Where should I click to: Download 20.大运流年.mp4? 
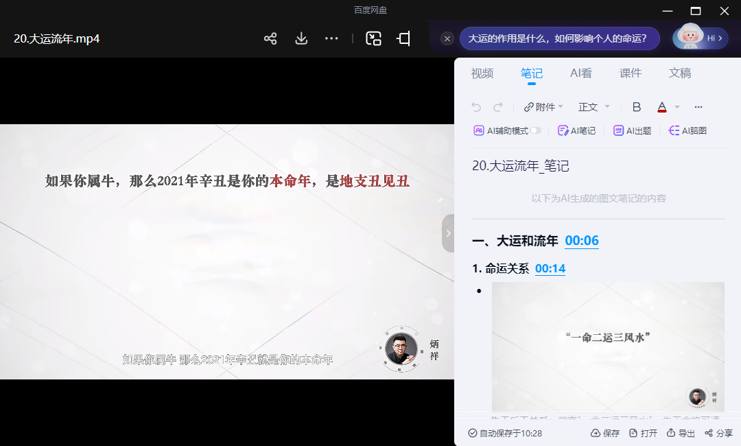coord(301,39)
